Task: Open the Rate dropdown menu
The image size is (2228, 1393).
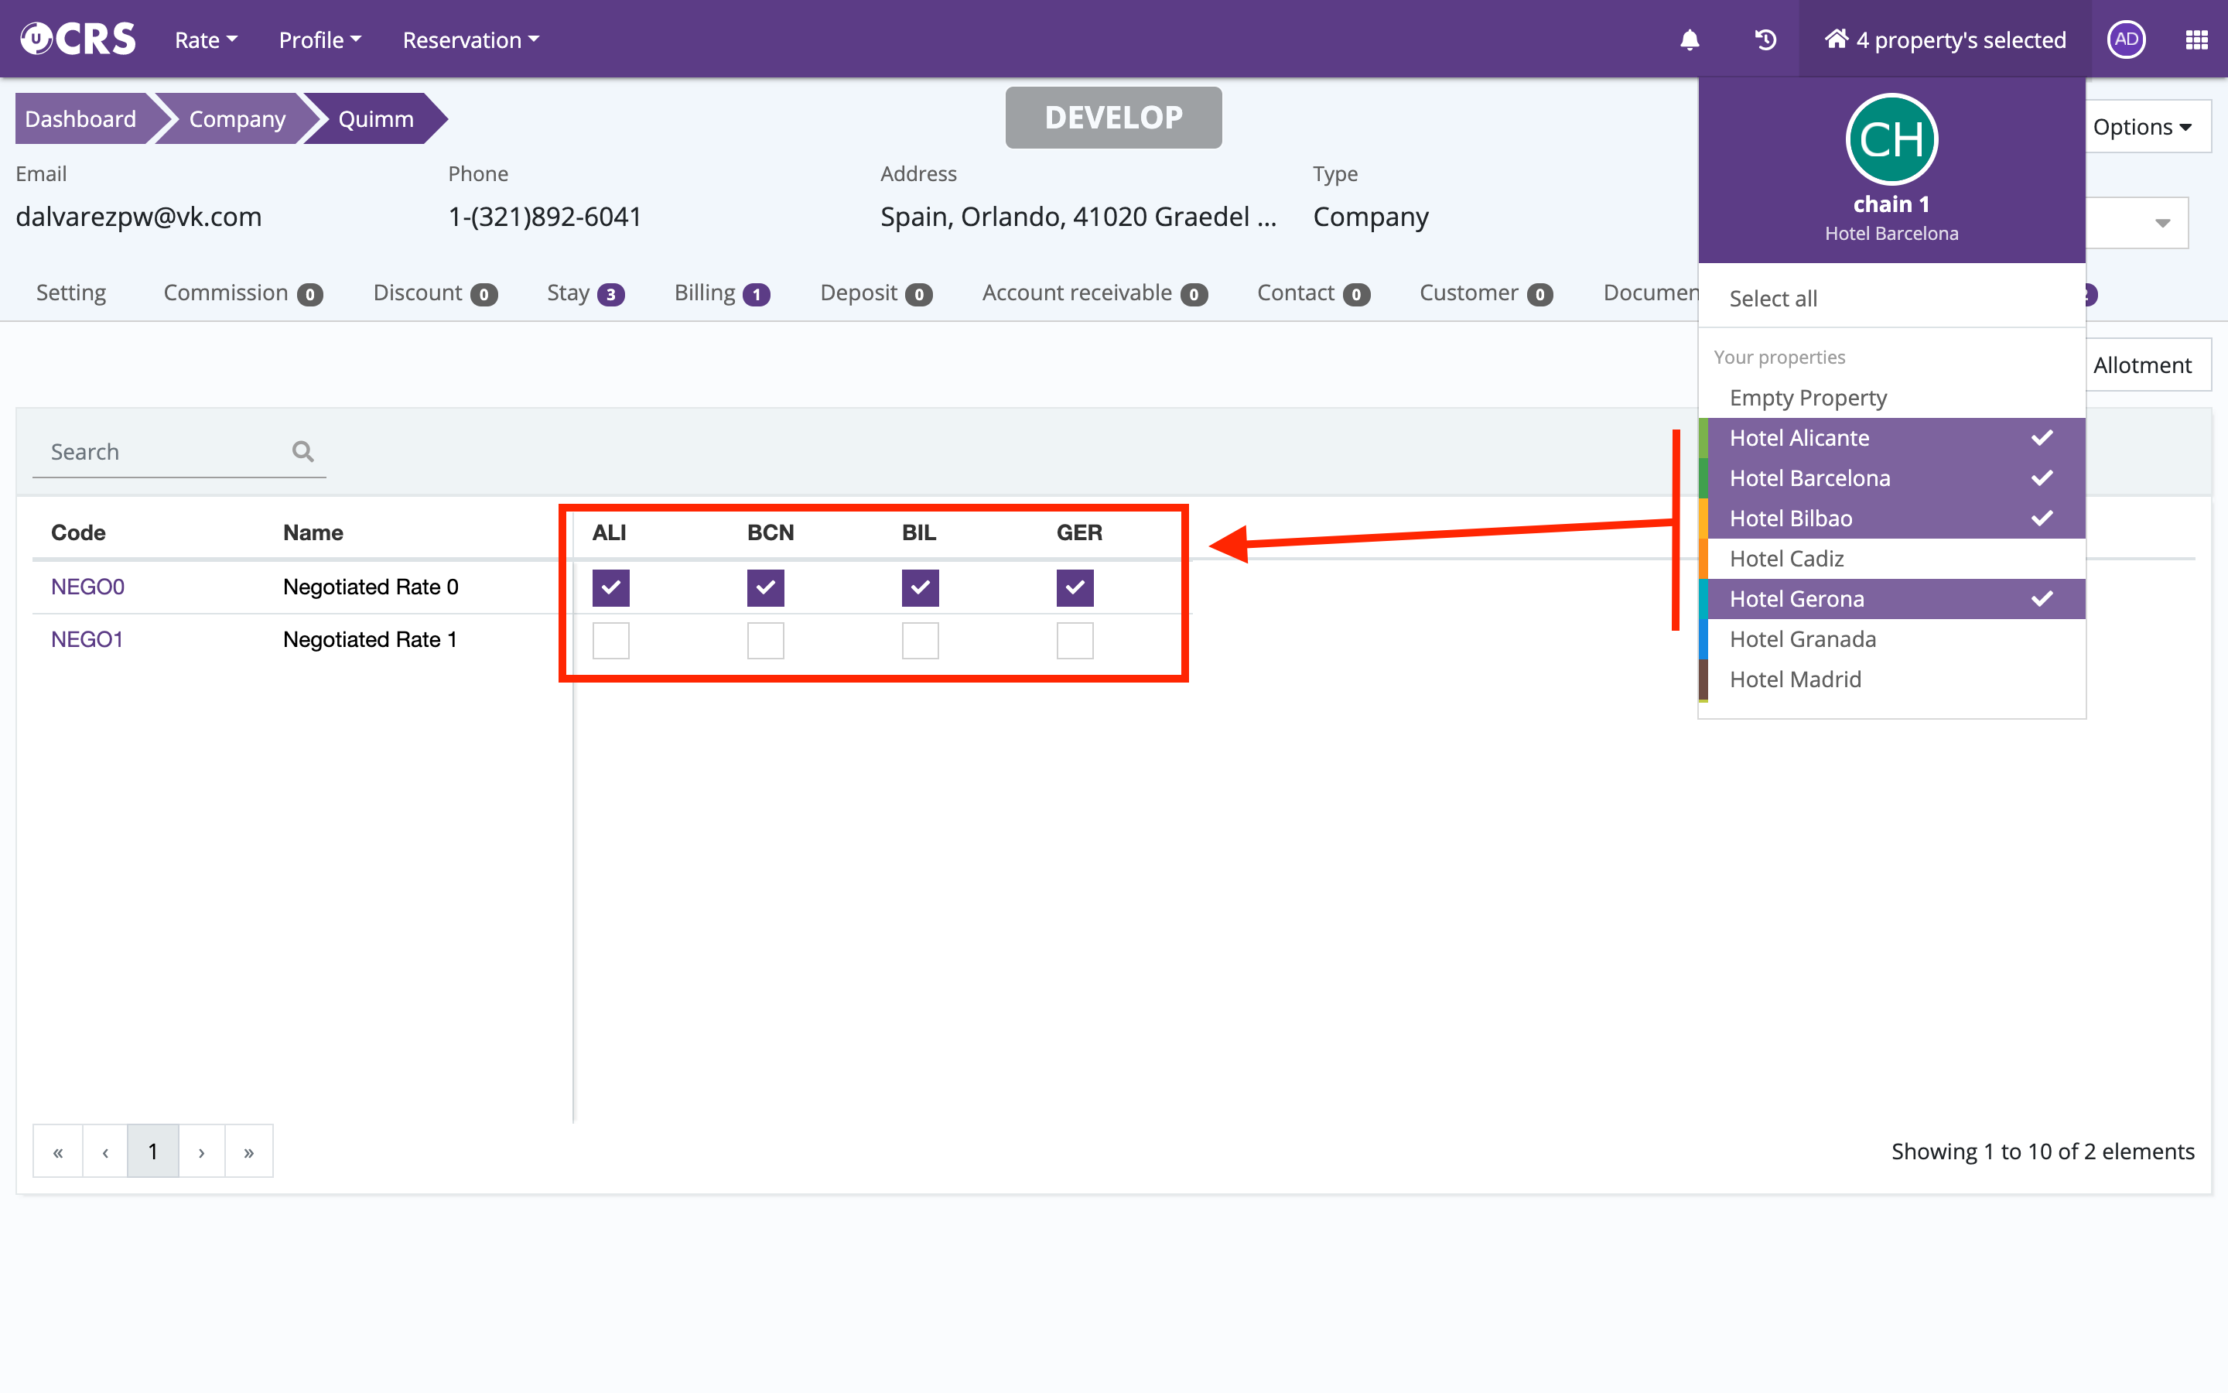Action: [x=205, y=39]
